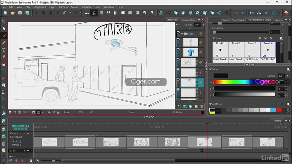Click the remove swatch minus button
The image size is (292, 164).
point(282,104)
